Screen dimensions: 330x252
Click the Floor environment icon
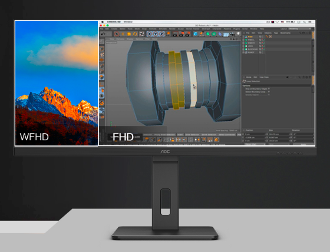(x=226, y=34)
